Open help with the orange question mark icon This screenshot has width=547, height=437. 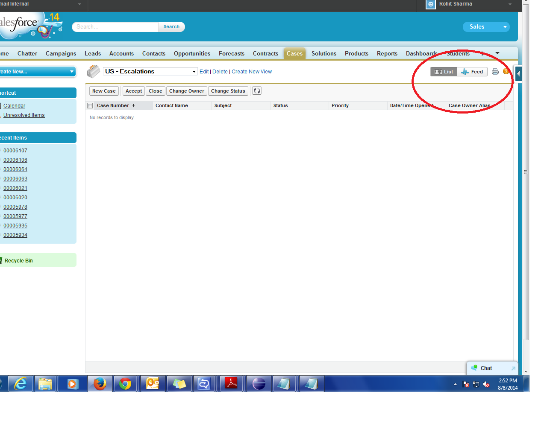tap(506, 71)
